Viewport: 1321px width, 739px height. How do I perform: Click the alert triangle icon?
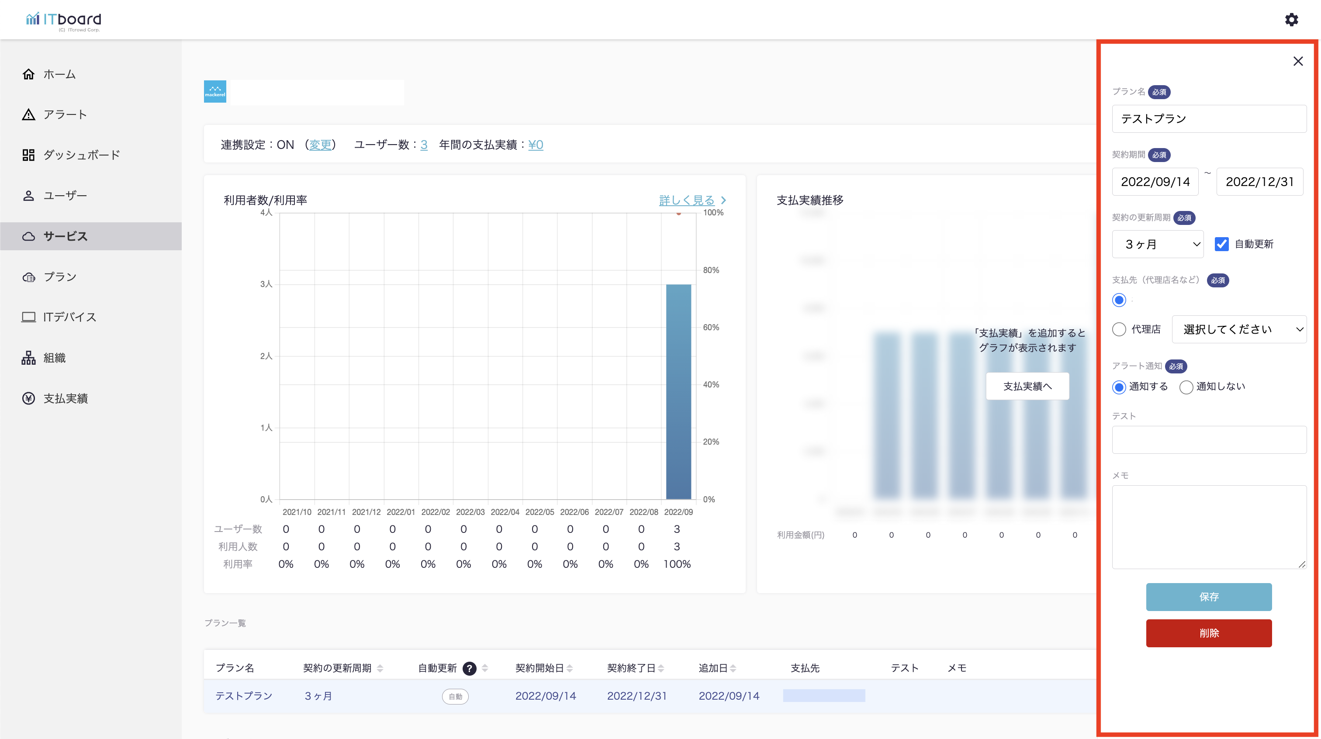point(29,114)
